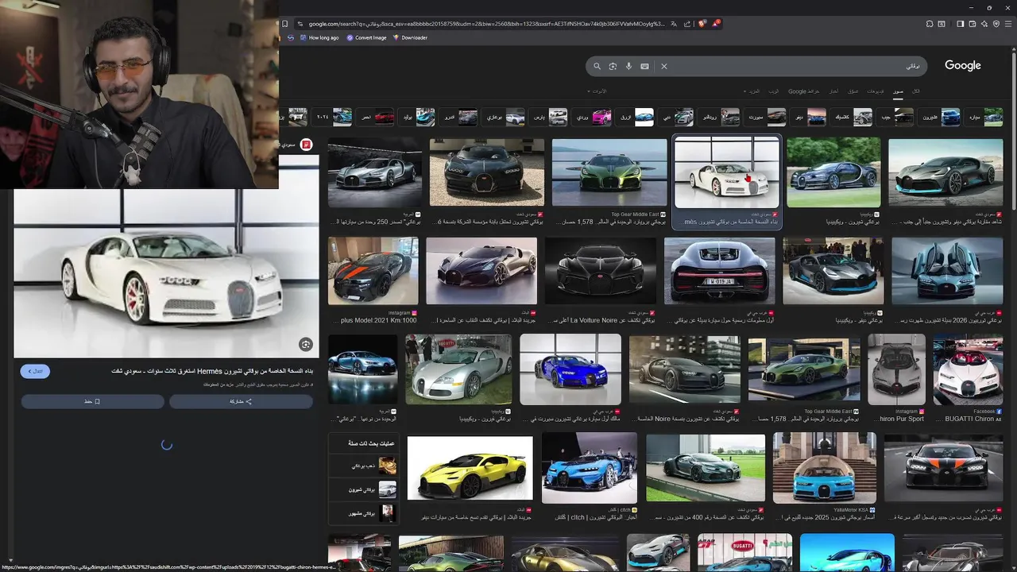Select the صور (Images) tab
Image resolution: width=1017 pixels, height=572 pixels.
pyautogui.click(x=898, y=91)
